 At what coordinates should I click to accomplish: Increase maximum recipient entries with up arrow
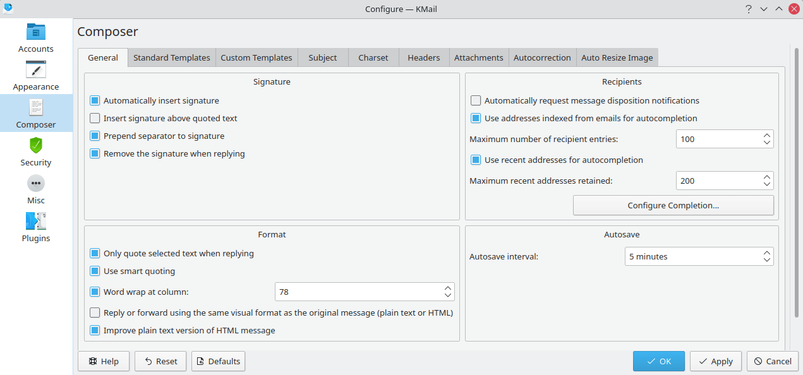(x=767, y=135)
